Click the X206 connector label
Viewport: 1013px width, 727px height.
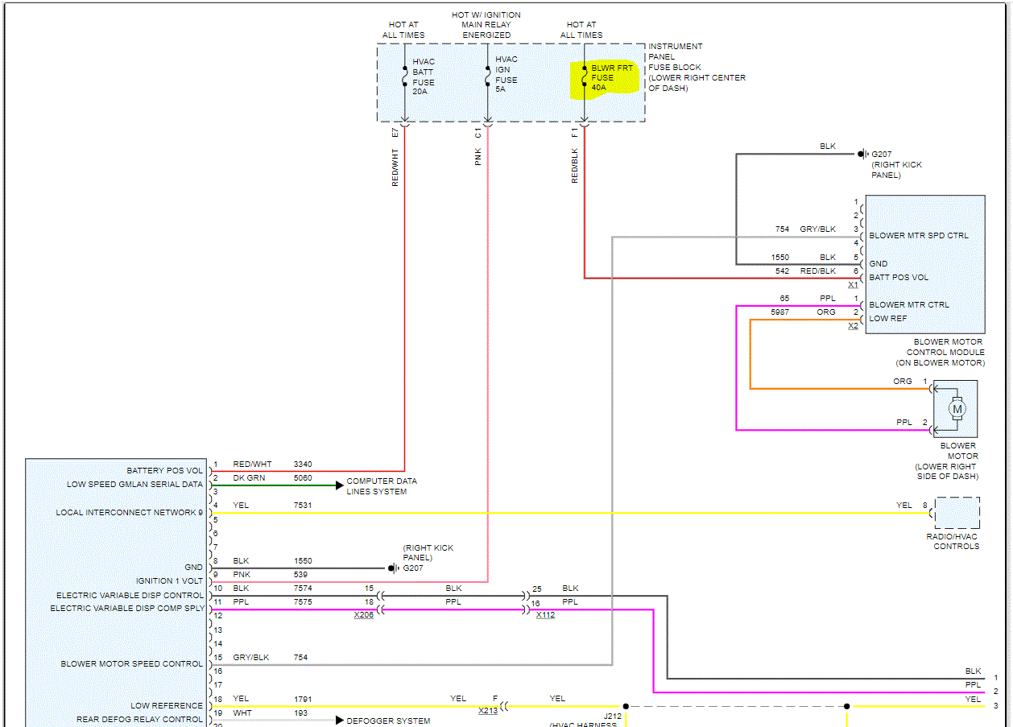[x=364, y=615]
